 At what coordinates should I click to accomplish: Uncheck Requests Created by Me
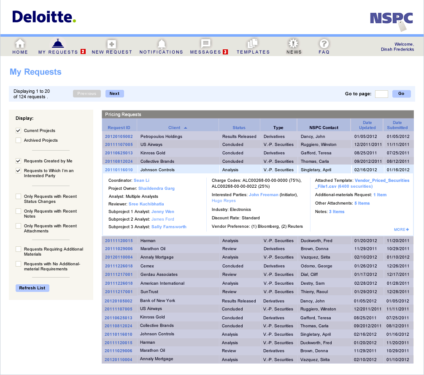pos(19,161)
